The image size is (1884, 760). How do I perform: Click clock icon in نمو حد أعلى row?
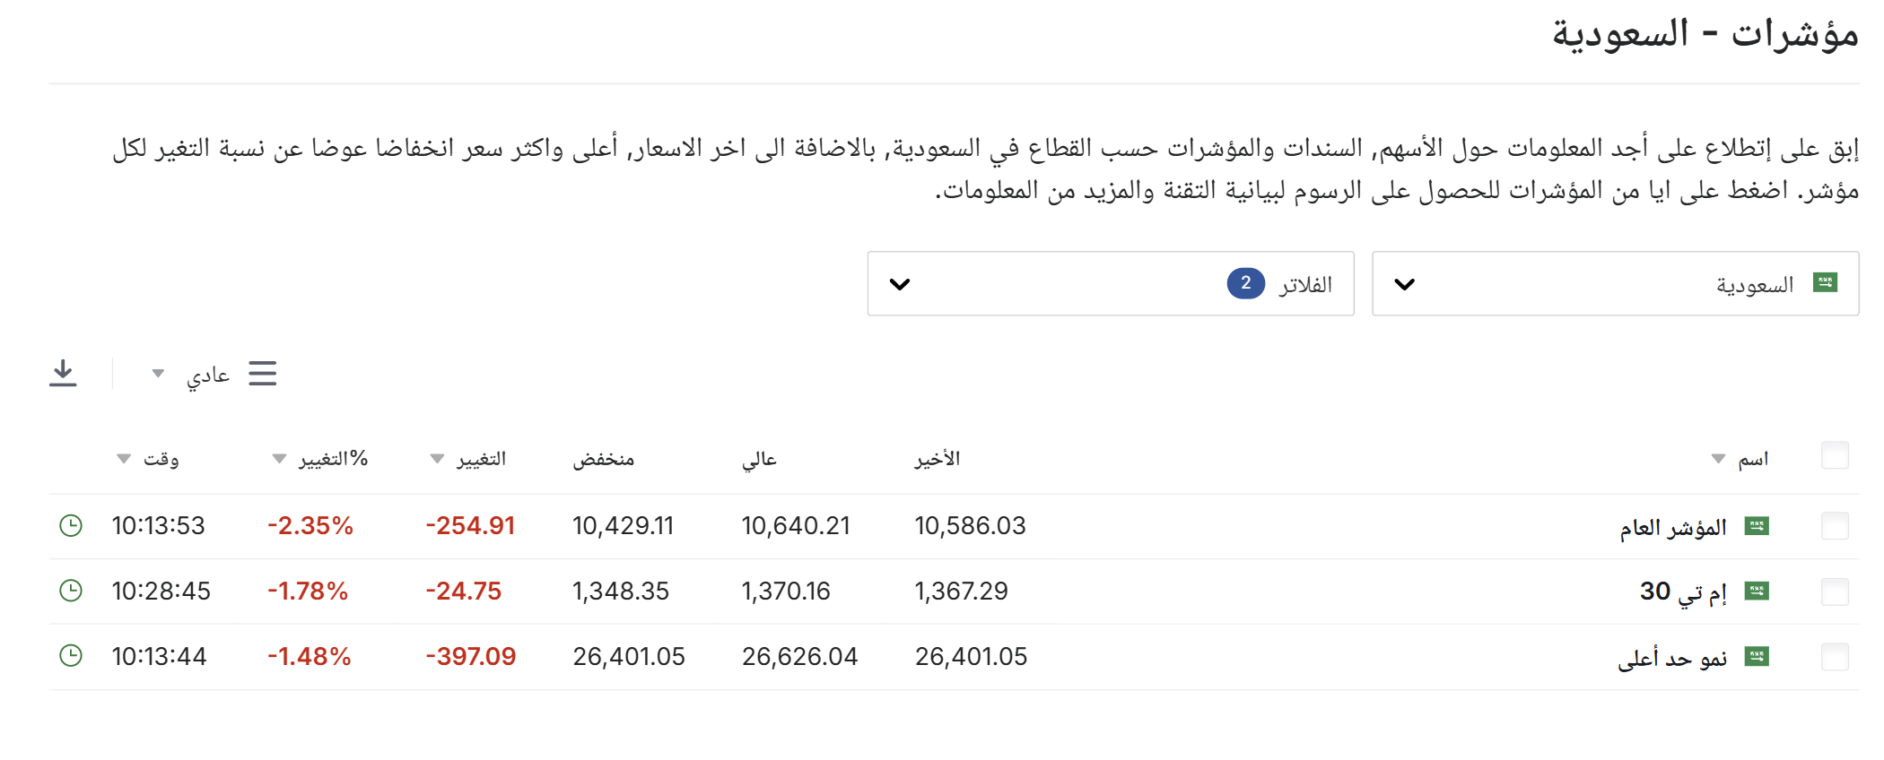[71, 656]
